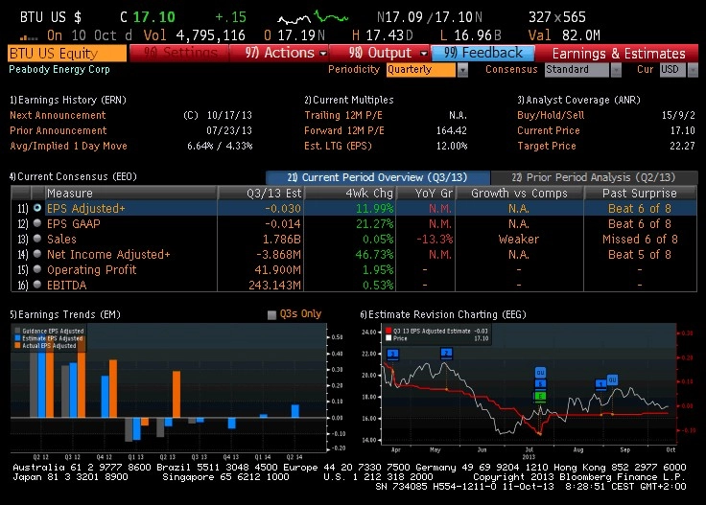Click the blue '5' marker in July

[540, 384]
